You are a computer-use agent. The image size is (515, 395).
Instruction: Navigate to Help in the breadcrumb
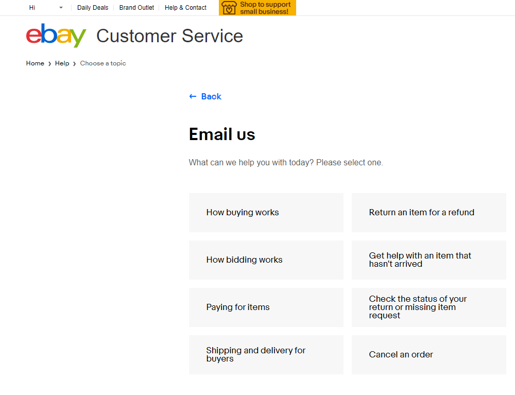coord(62,63)
